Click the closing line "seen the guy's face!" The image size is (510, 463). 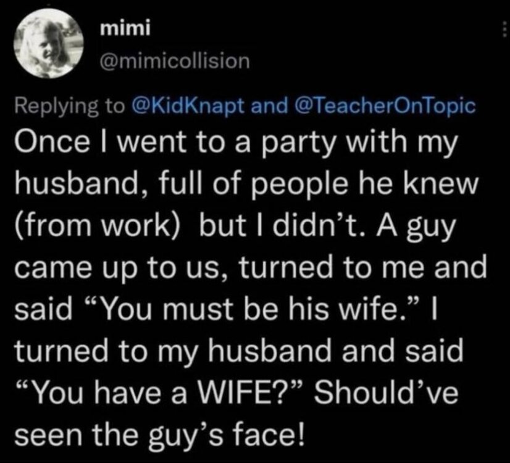(159, 430)
